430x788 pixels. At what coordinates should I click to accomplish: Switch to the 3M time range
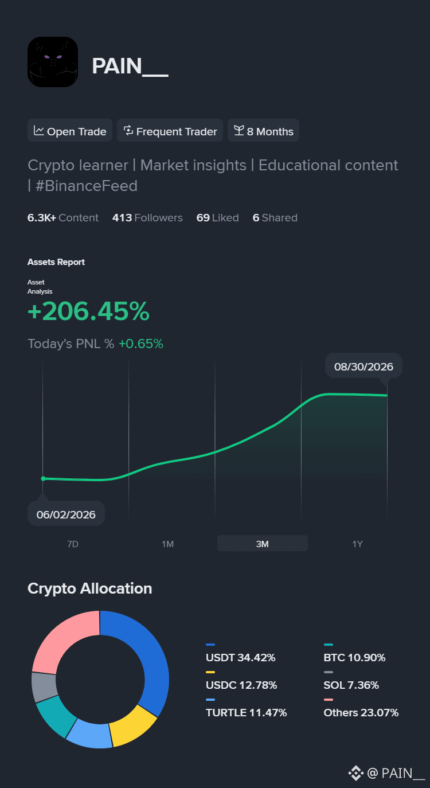point(263,543)
